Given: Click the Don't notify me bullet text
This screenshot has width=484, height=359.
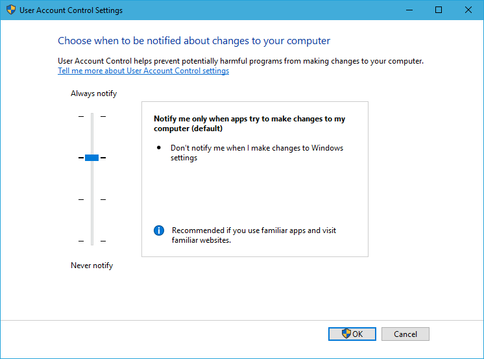Looking at the screenshot, I should click(257, 153).
